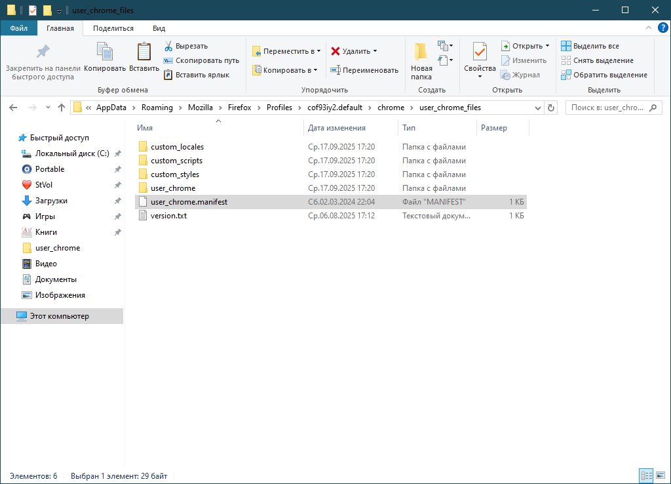Select the custom_scripts folder
The width and height of the screenshot is (671, 484).
(x=176, y=161)
